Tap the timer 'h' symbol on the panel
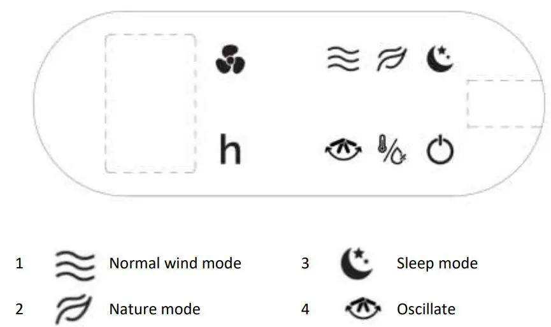This screenshot has width=551, height=327. click(x=230, y=150)
